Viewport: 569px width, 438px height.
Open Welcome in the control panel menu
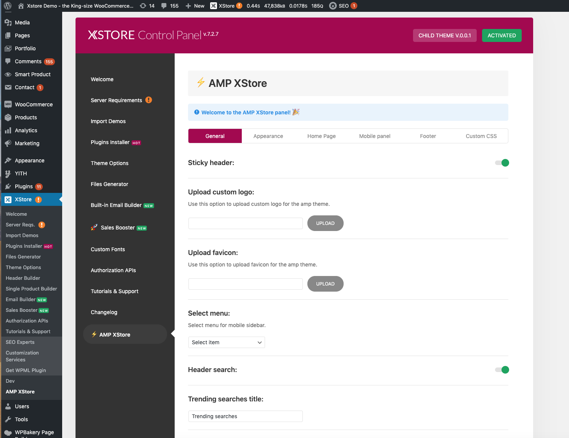pyautogui.click(x=102, y=79)
